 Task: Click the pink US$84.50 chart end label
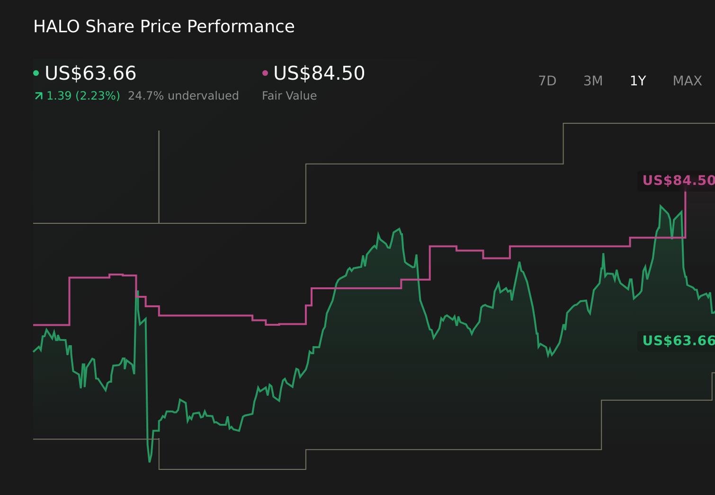pyautogui.click(x=678, y=181)
